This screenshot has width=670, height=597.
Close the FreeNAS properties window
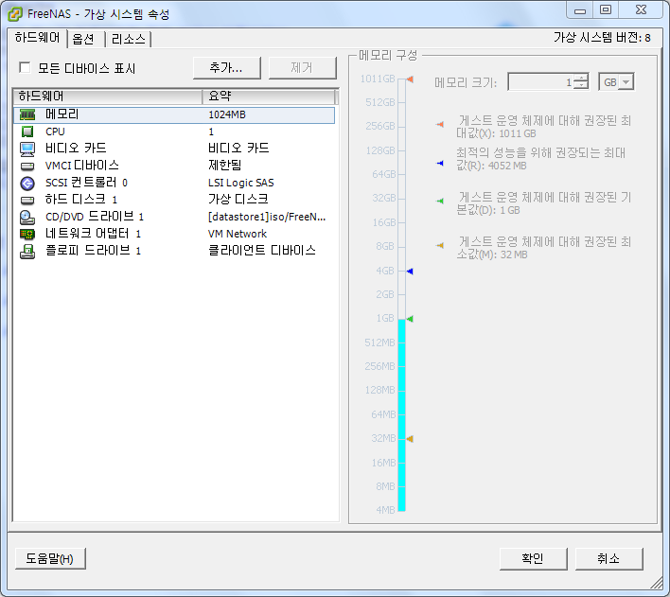click(641, 9)
